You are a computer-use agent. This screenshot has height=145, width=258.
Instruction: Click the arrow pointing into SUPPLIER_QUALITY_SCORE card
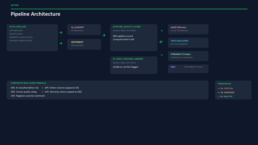click(104, 35)
